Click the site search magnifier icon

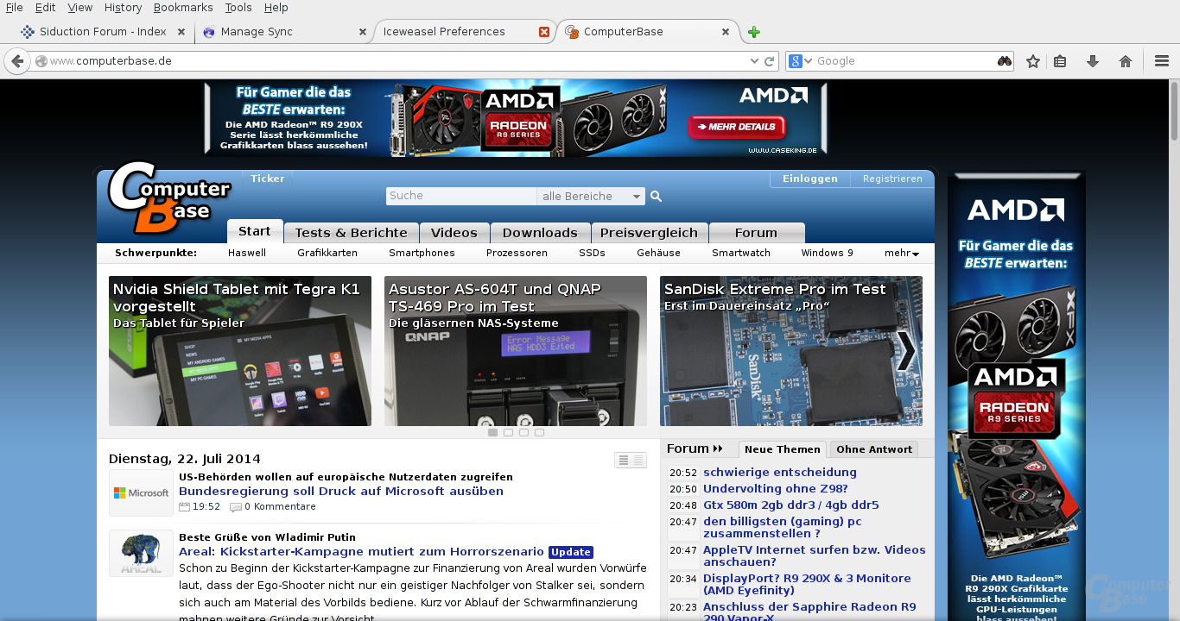[x=656, y=197]
